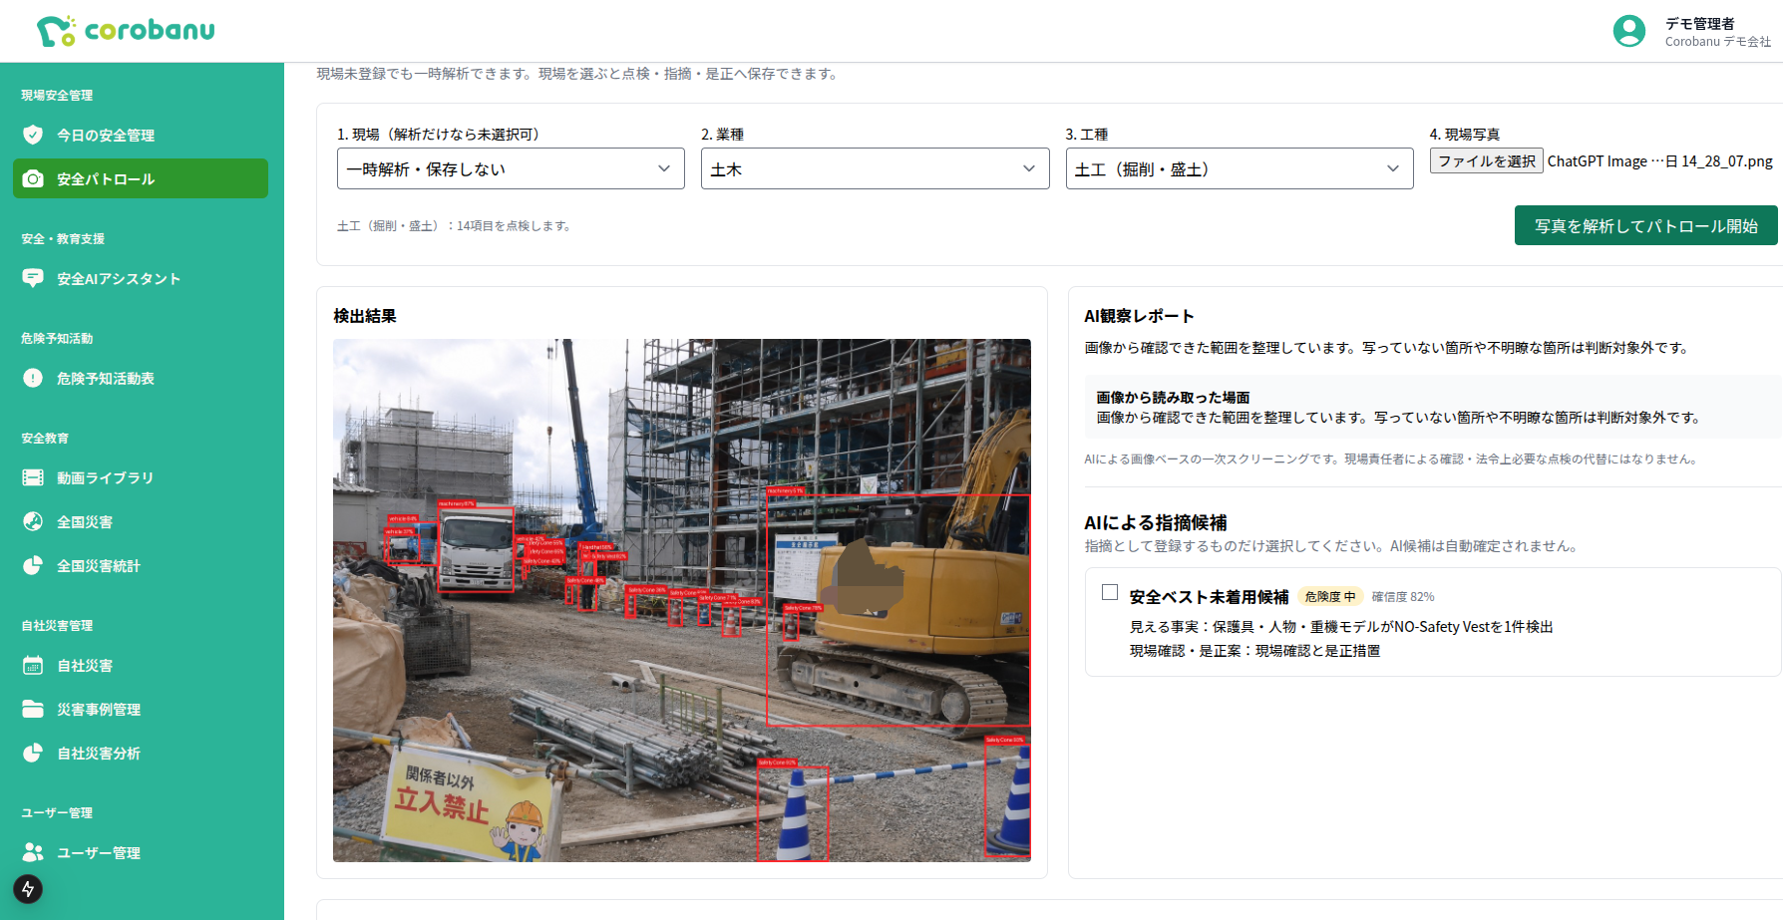Open the demo admin user avatar

coord(1629,31)
